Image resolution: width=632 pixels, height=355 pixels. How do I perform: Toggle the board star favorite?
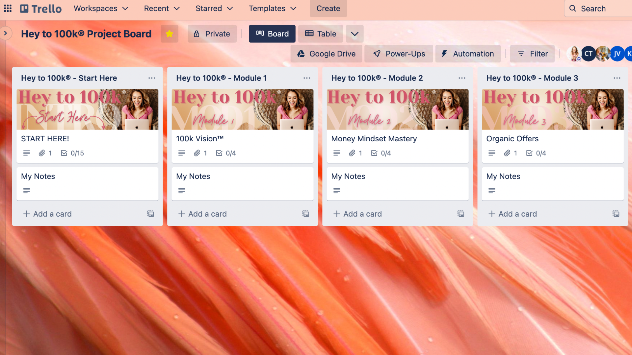click(x=169, y=34)
